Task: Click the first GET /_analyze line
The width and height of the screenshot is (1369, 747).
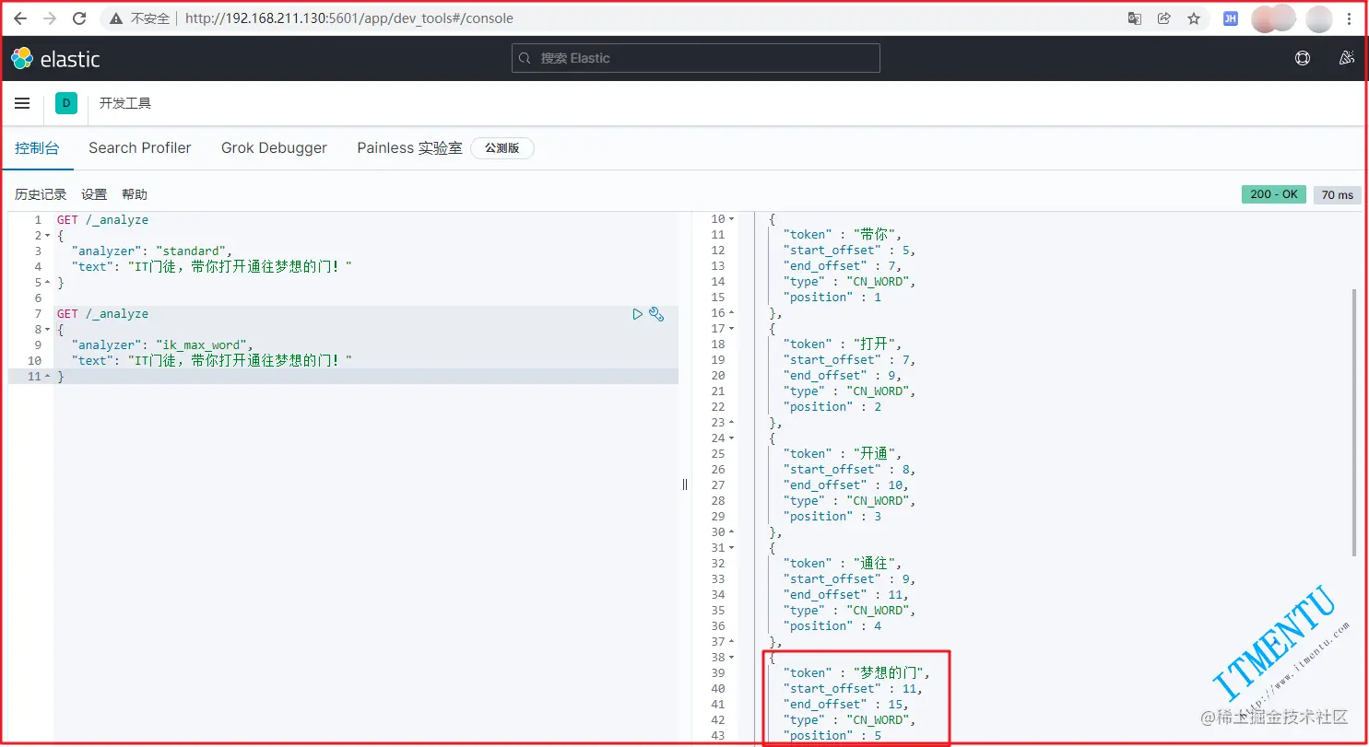Action: 102,220
